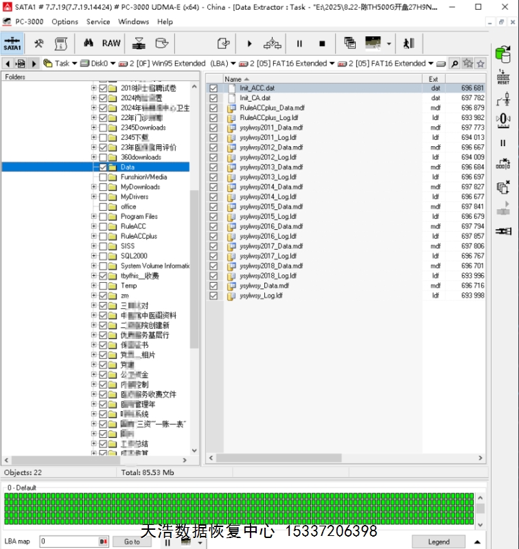The height and width of the screenshot is (549, 519).
Task: Open the Service menu
Action: tap(98, 21)
